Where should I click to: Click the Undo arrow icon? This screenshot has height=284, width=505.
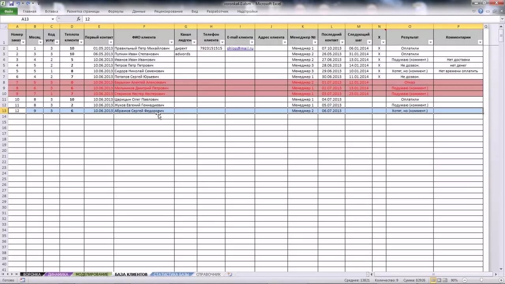click(x=19, y=4)
